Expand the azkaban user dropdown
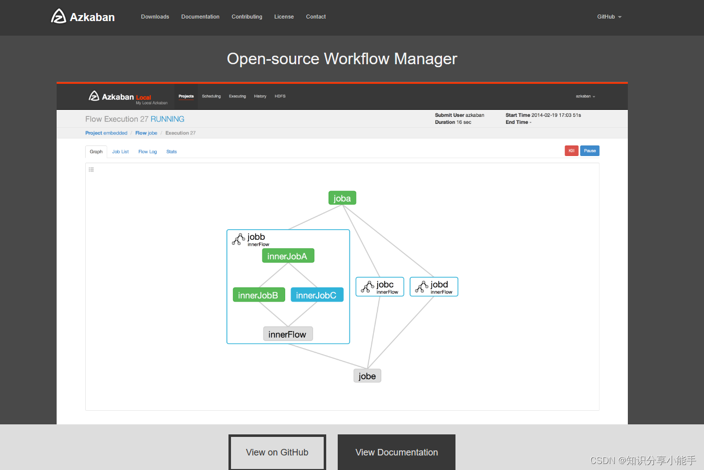 click(x=585, y=96)
